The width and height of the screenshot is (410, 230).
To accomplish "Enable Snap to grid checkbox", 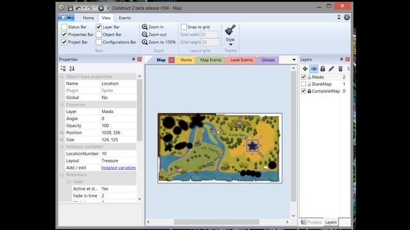I will (x=184, y=27).
